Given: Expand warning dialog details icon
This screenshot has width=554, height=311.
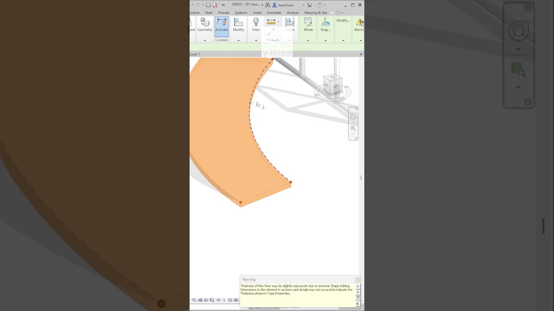Looking at the screenshot, I should tap(358, 298).
